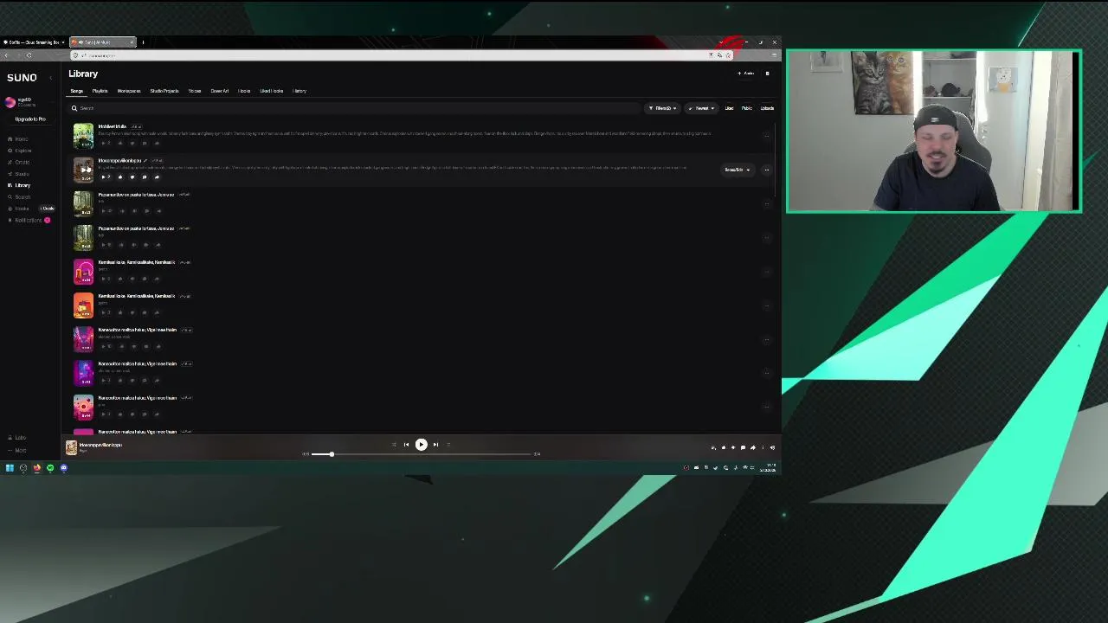Click the first song's green cover thumbnail

point(83,136)
